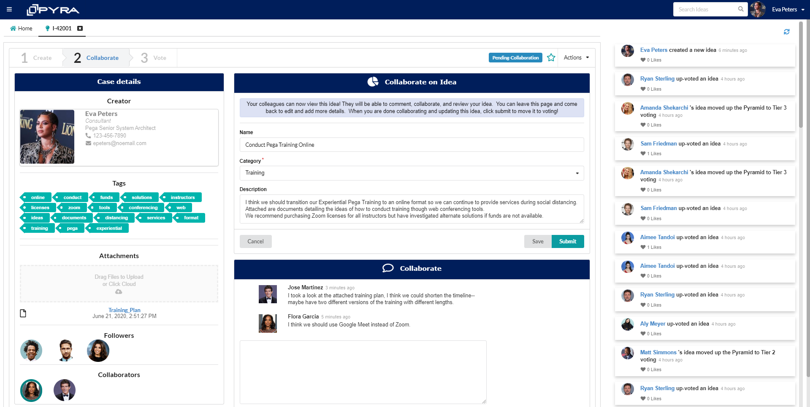This screenshot has height=407, width=810.
Task: Click Eva Peters avatar in the header
Action: click(758, 9)
